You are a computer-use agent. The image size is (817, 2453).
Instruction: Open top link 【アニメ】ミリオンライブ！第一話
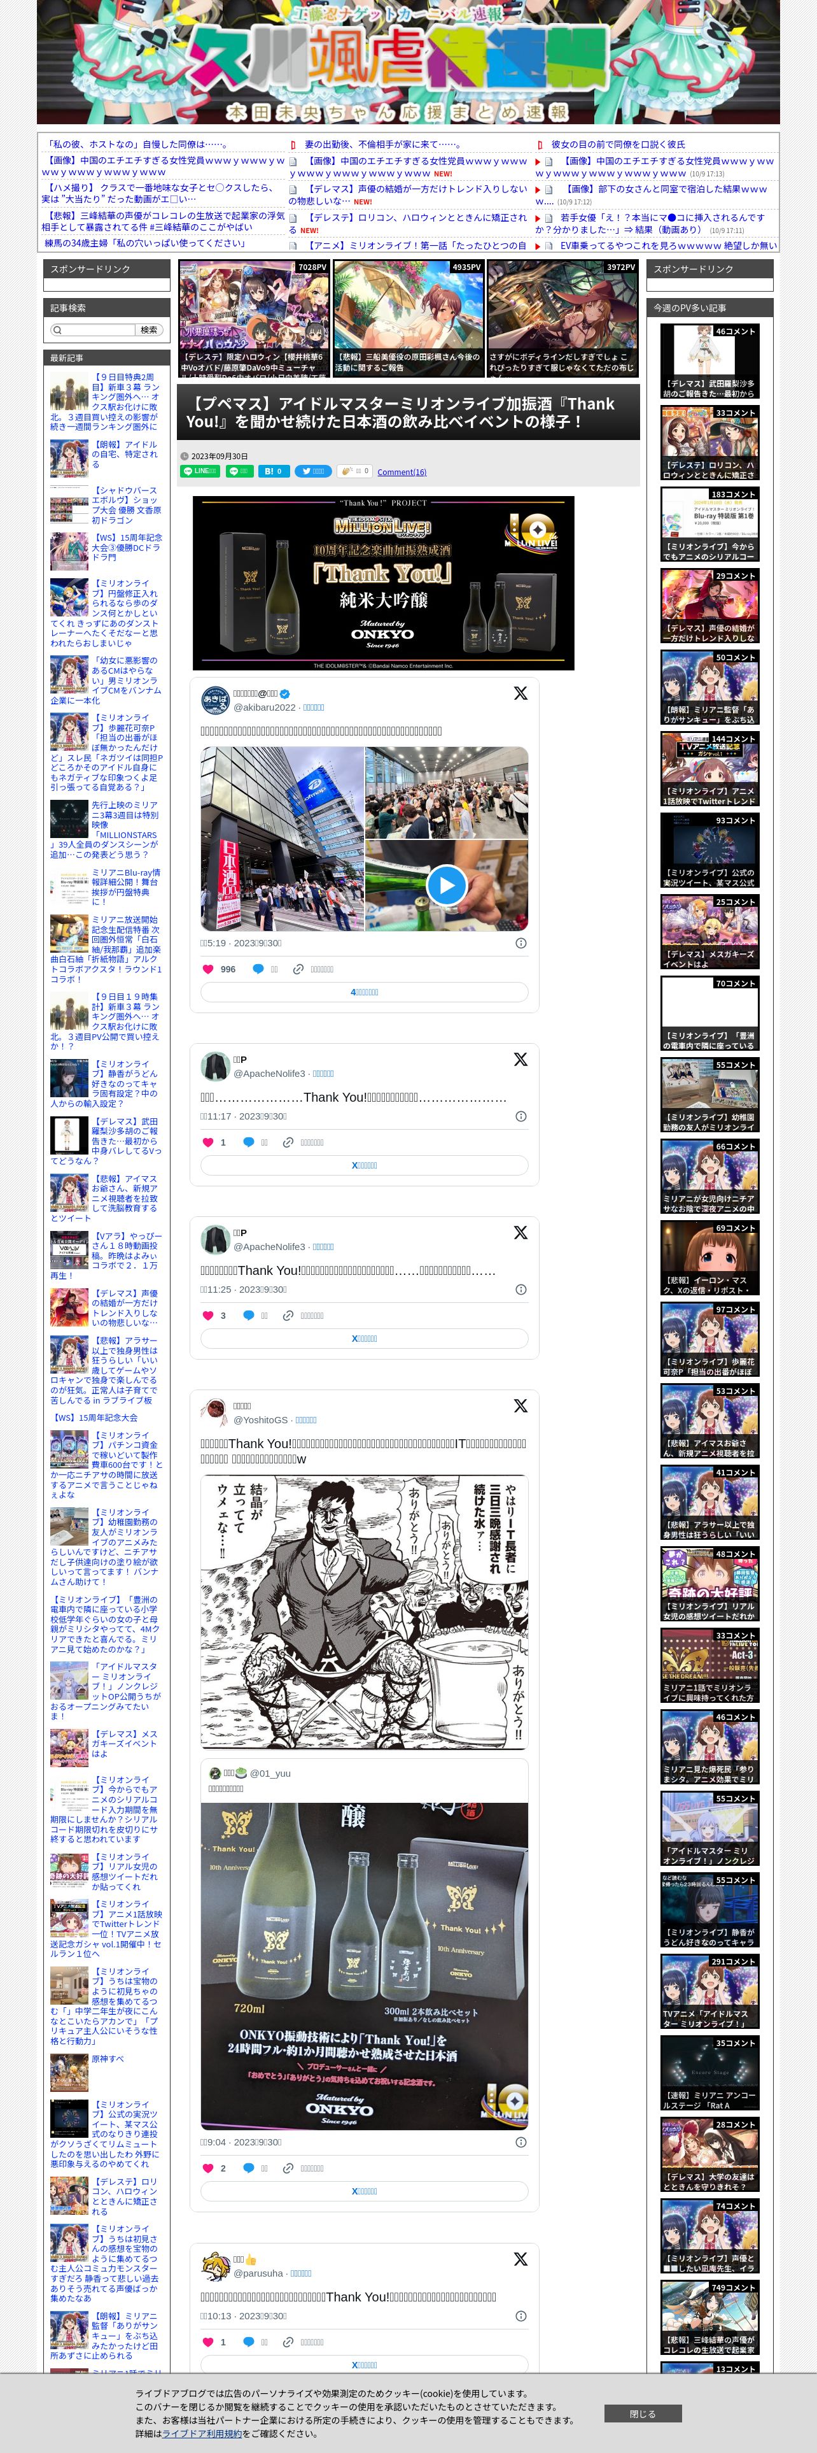tap(415, 246)
